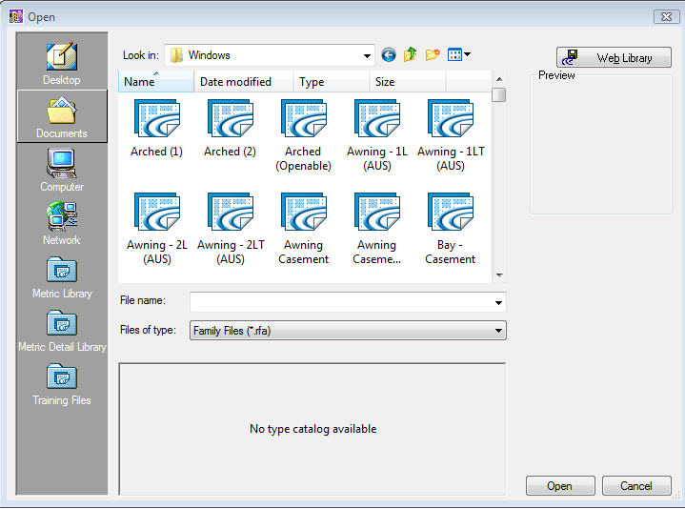Expand the Look in folder dropdown

pyautogui.click(x=367, y=55)
